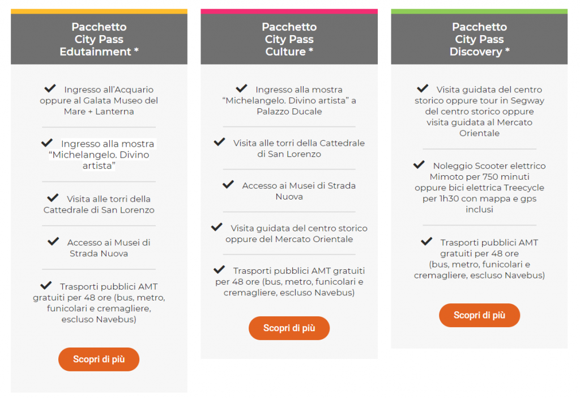Click checkmark beside Culture Palazzo Ducale exhibition
The width and height of the screenshot is (580, 398).
242,88
